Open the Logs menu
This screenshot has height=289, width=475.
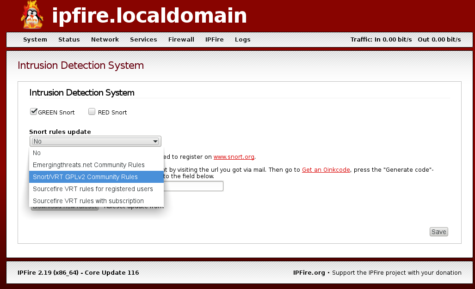[243, 40]
